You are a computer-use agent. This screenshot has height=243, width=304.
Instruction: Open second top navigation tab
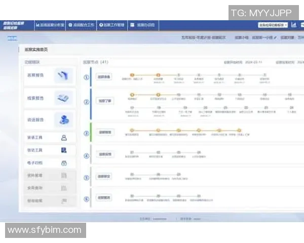[81, 25]
